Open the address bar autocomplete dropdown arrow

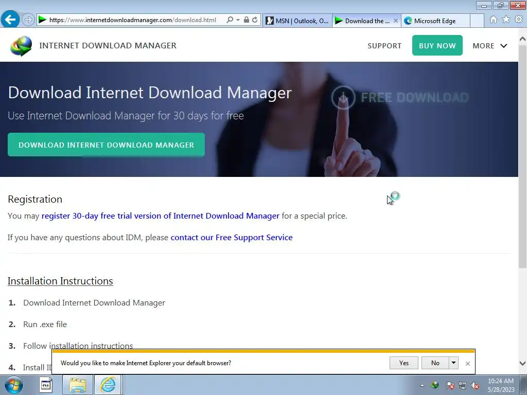pyautogui.click(x=238, y=20)
